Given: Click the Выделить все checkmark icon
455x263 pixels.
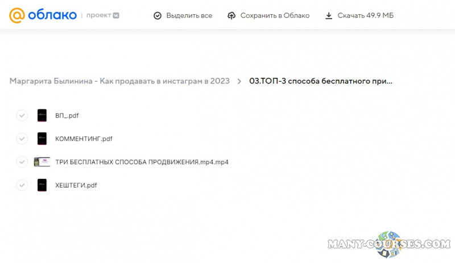Looking at the screenshot, I should click(x=158, y=16).
